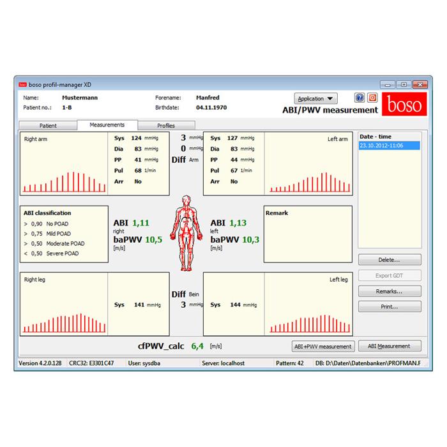Open the Remarks... dialog
The image size is (447, 447).
[389, 291]
